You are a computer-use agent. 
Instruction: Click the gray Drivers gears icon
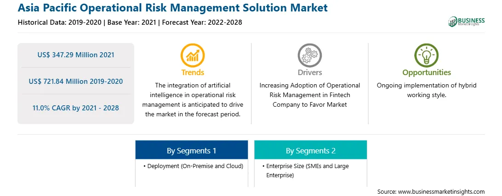click(x=309, y=55)
